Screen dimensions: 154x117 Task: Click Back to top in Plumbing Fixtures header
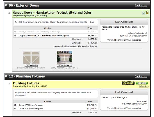coord(141,76)
